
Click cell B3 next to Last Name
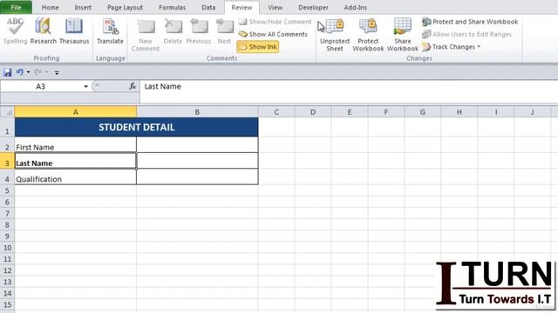(x=198, y=161)
